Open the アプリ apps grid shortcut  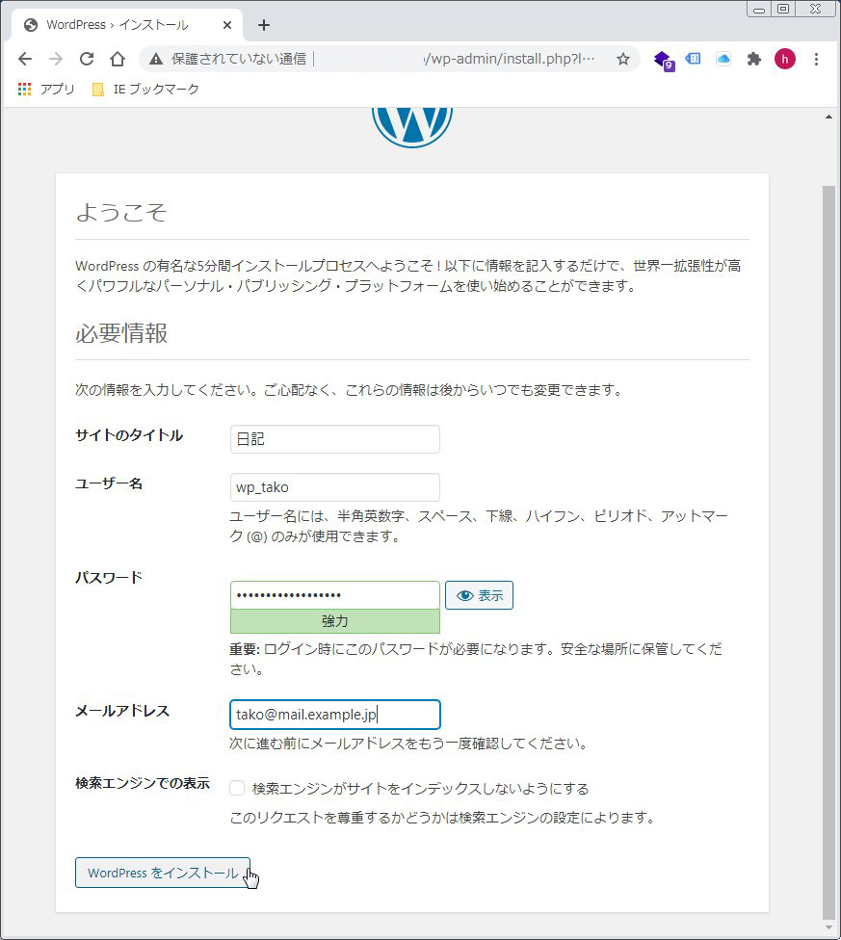[x=46, y=90]
